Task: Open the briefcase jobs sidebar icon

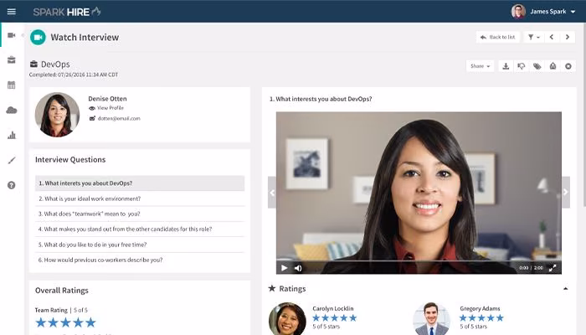Action: coord(12,59)
